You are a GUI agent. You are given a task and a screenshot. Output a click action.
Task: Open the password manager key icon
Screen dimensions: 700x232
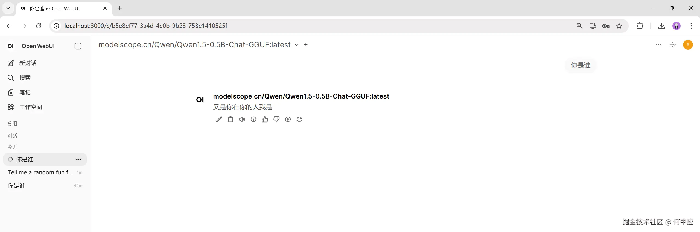pos(606,26)
